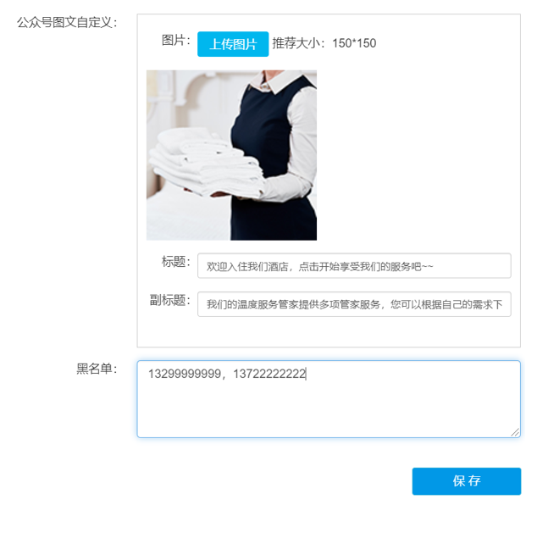Click the 上传图片 upload button
The height and width of the screenshot is (533, 548).
point(233,44)
